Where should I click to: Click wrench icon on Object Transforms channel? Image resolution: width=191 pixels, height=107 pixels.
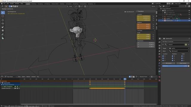[x=15, y=86]
